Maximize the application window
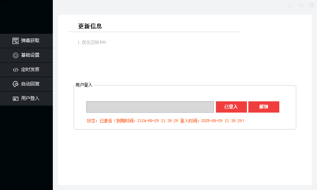The image size is (317, 190). click(x=301, y=5)
